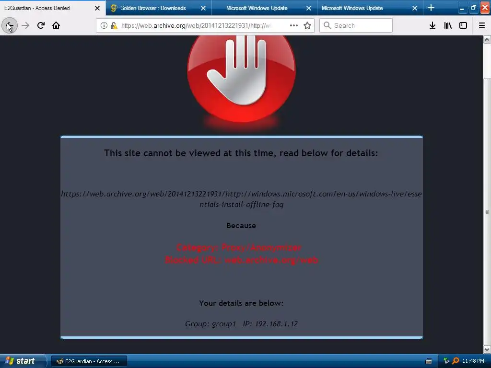Viewport: 491px width, 368px height.
Task: Open the Windows start menu
Action: coord(23,361)
